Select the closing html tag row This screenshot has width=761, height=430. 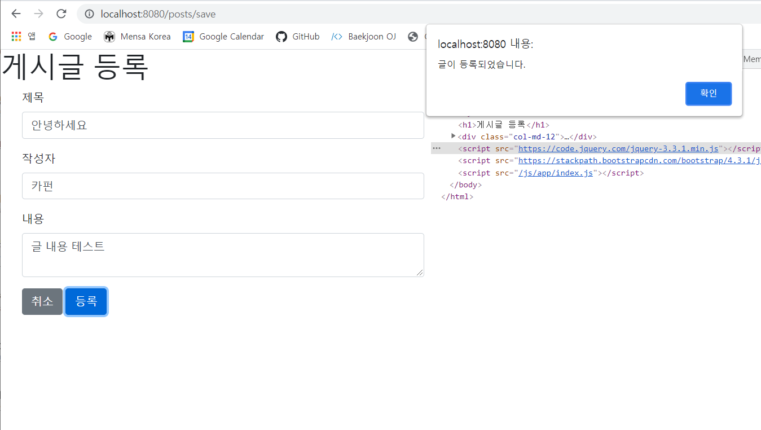click(x=458, y=197)
